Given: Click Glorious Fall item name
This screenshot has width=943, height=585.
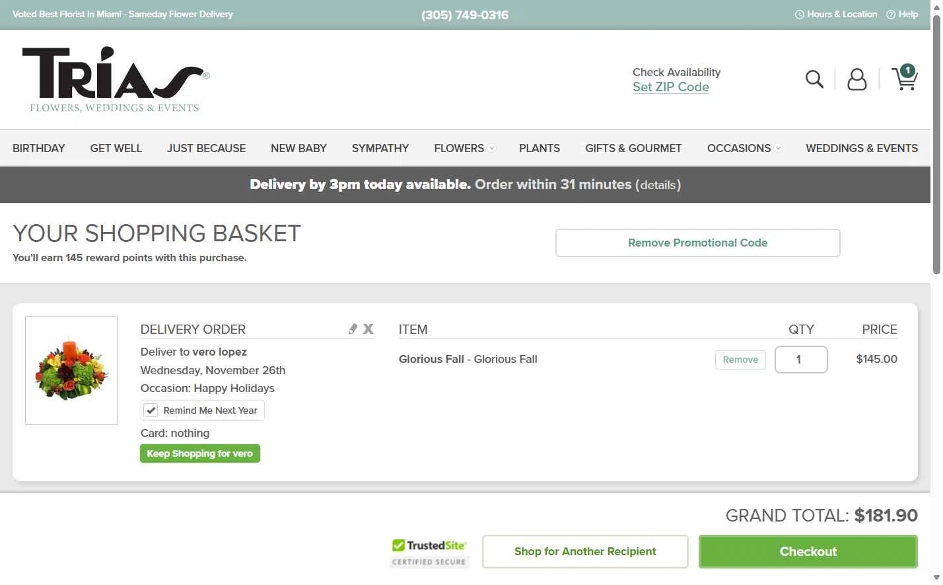Looking at the screenshot, I should coord(468,359).
